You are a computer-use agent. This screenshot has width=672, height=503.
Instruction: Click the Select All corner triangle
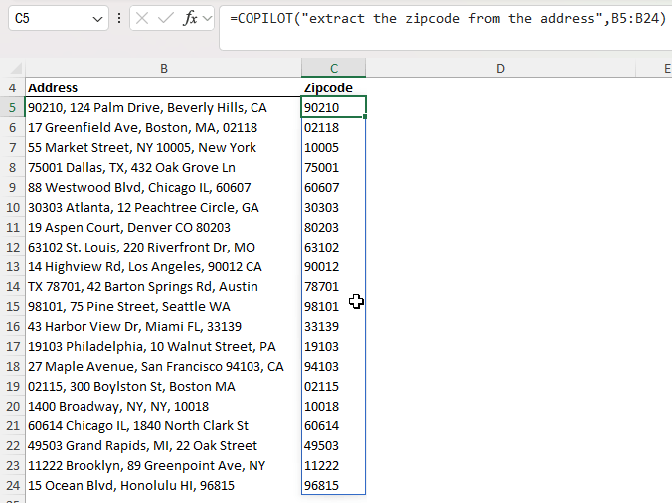[x=16, y=69]
